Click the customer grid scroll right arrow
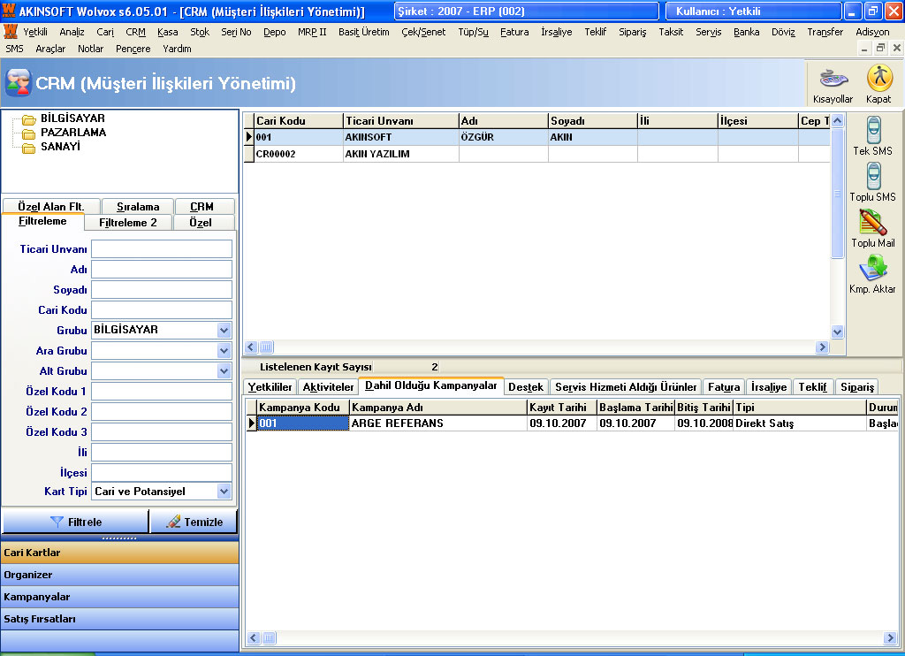Viewport: 905px width, 656px height. (x=823, y=347)
